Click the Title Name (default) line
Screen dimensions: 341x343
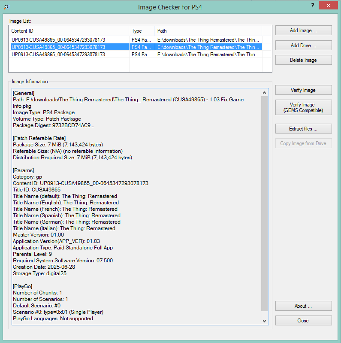point(65,196)
